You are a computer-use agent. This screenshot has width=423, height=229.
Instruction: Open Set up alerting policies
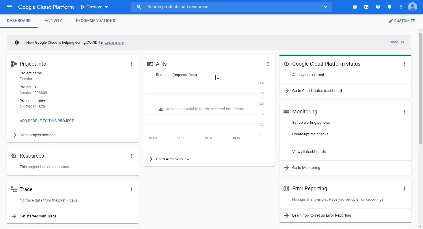(x=311, y=123)
